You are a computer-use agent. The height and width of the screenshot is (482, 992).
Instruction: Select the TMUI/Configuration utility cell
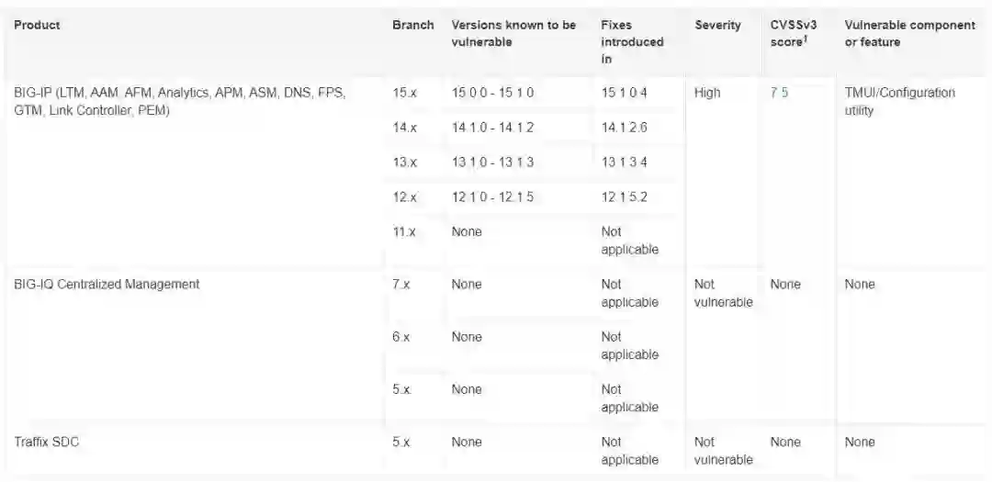(x=899, y=102)
